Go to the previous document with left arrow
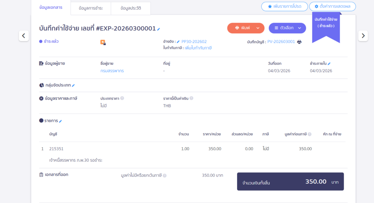The width and height of the screenshot is (374, 203). pos(24,36)
